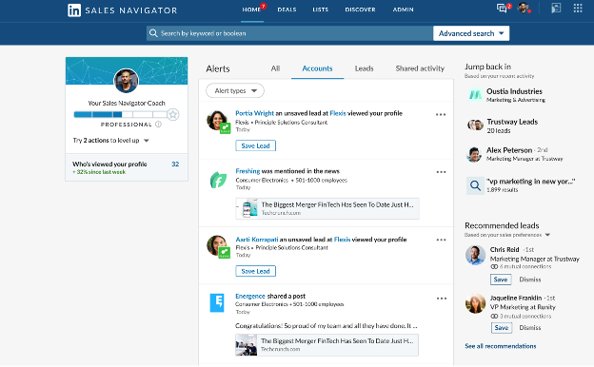Open the learning center icon in header
Viewport: 594px width, 367px height.
tap(556, 8)
